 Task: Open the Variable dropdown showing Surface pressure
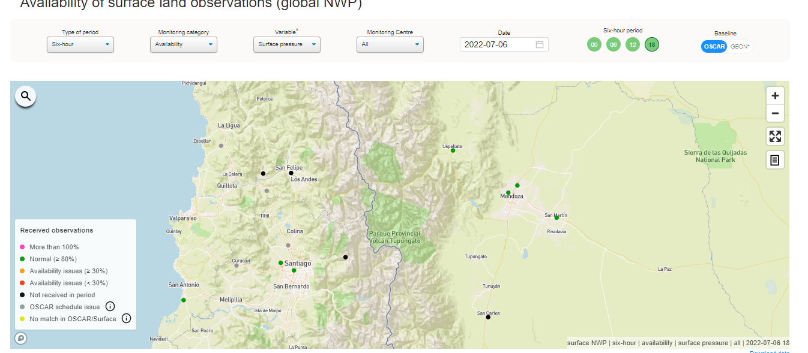tap(287, 44)
